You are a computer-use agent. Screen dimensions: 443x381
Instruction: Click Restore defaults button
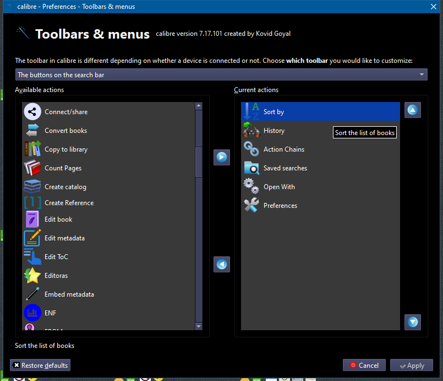tap(40, 365)
